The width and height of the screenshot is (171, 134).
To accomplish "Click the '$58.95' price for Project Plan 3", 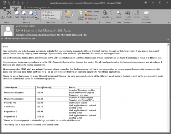I will click(x=52, y=111).
